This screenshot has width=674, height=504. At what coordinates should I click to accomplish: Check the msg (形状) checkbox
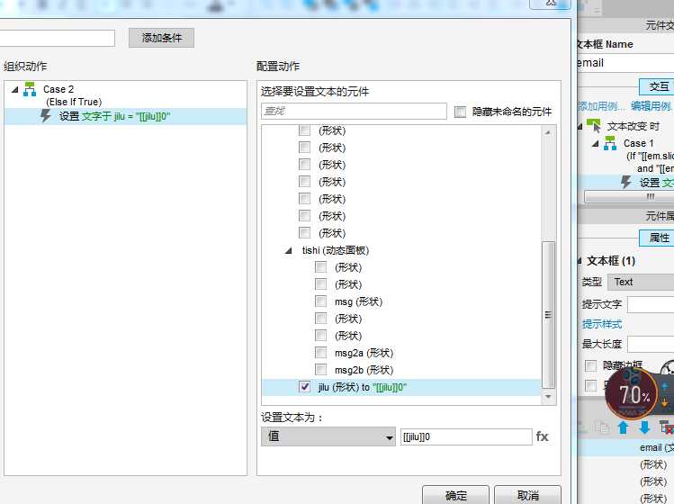pos(321,301)
